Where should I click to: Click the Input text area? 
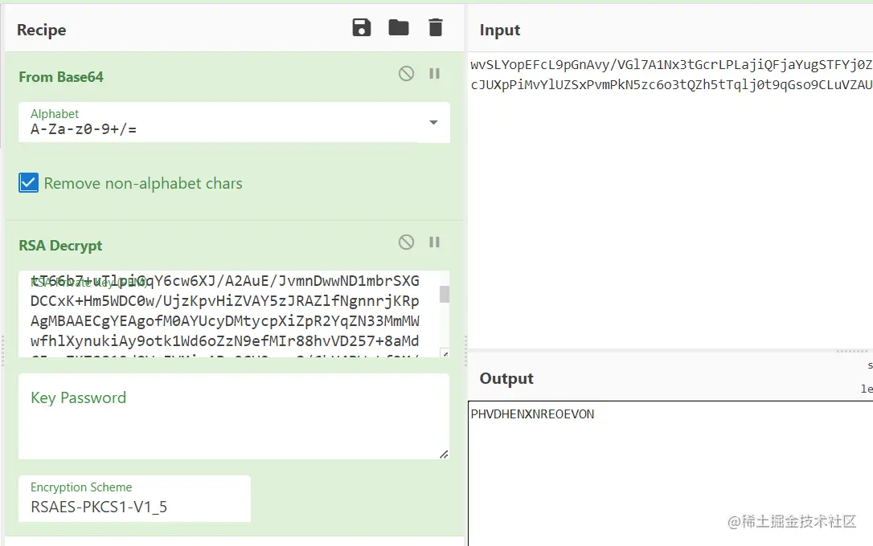[671, 200]
